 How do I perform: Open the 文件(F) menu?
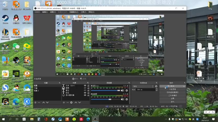tap(37, 12)
